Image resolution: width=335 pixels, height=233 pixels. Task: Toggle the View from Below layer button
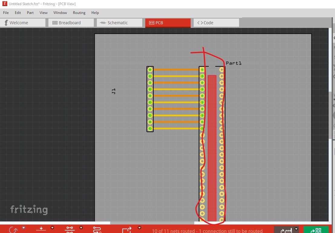(41, 229)
